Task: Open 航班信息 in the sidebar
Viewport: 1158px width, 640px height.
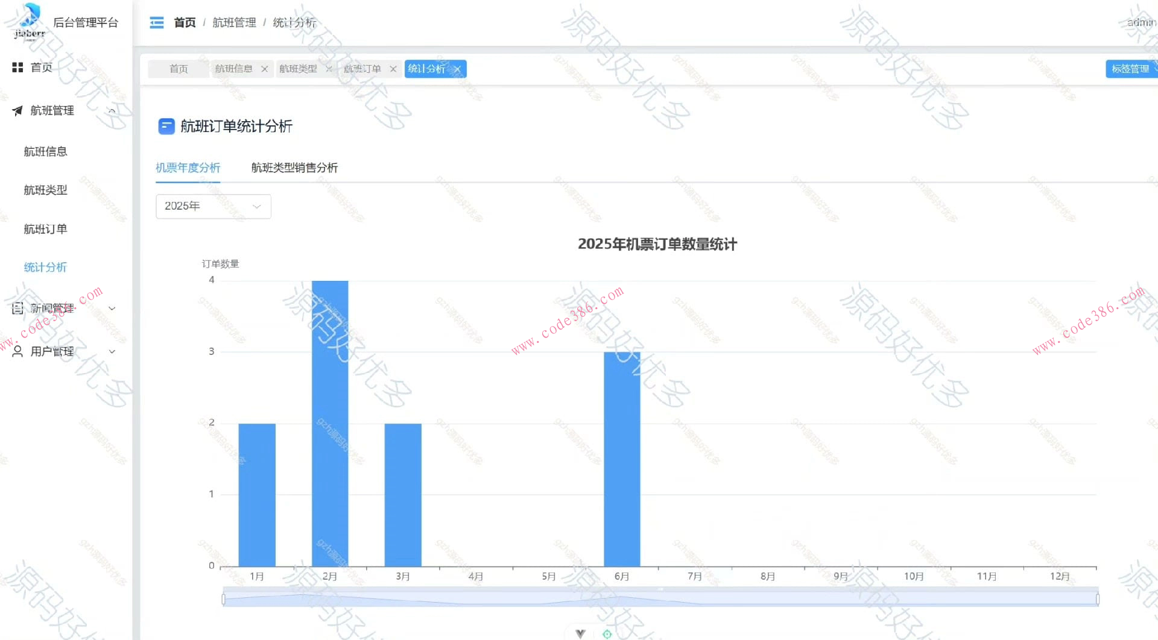Action: pyautogui.click(x=45, y=152)
